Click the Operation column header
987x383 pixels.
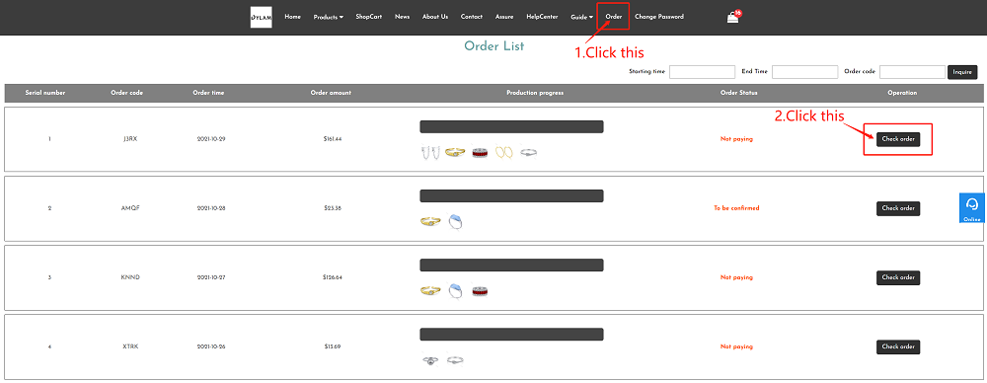coord(902,93)
